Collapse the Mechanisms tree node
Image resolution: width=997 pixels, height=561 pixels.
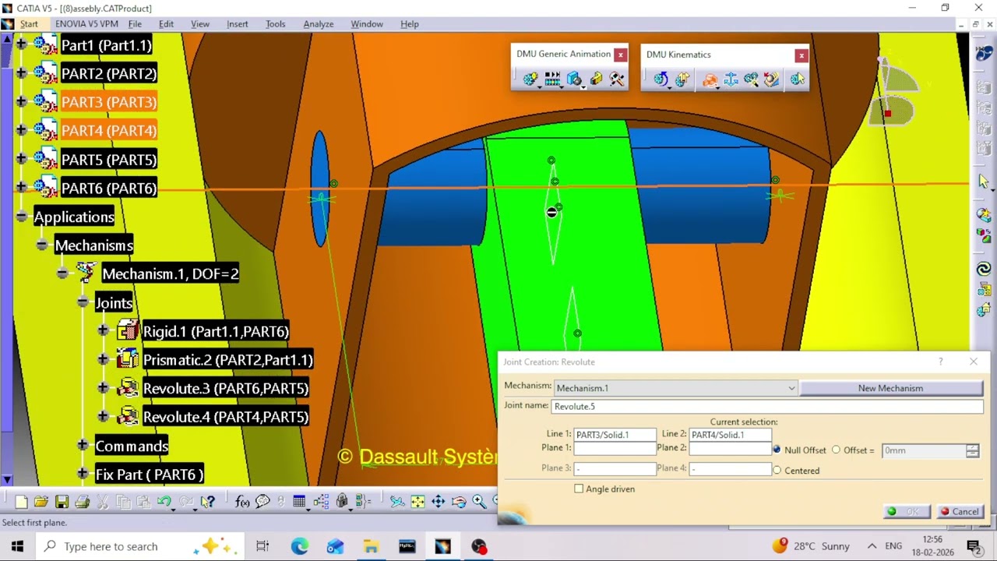42,245
